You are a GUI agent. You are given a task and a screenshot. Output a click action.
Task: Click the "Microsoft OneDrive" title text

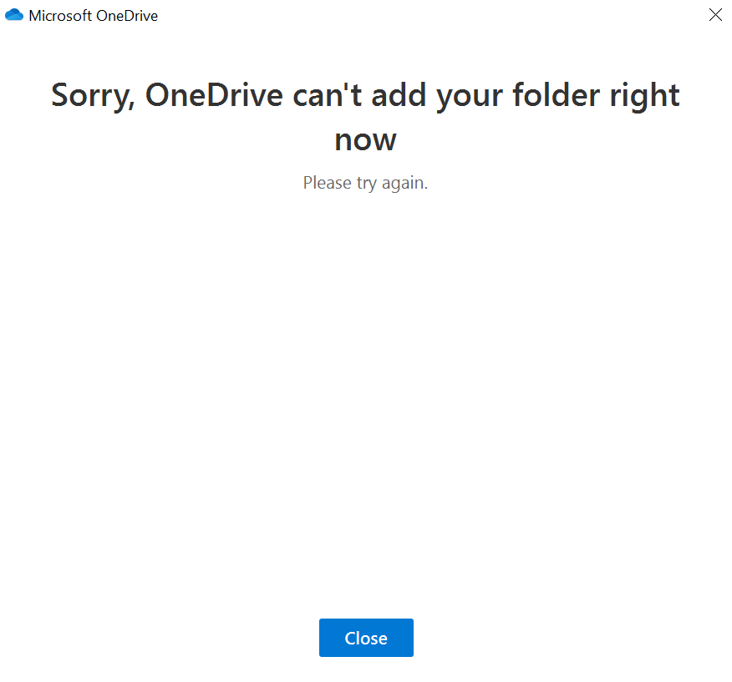[x=94, y=16]
